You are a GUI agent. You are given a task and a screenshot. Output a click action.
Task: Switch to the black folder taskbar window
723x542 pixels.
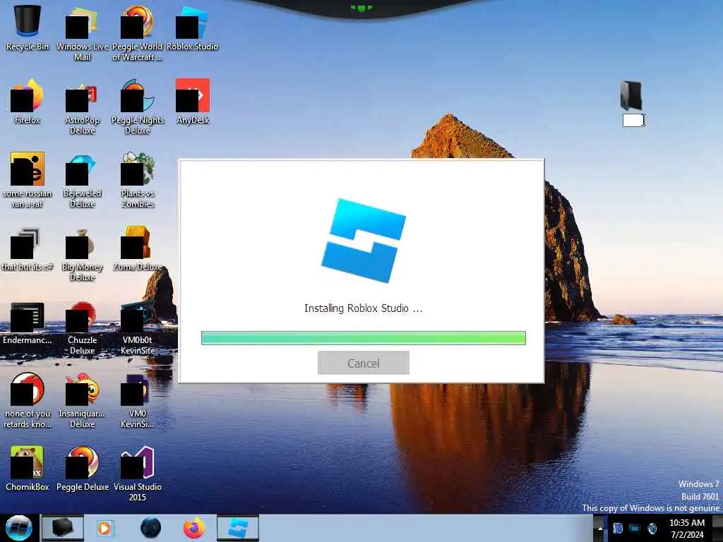62,528
